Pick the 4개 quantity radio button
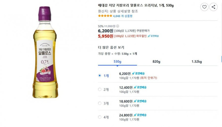This screenshot has height=127, width=222. pyautogui.click(x=100, y=117)
